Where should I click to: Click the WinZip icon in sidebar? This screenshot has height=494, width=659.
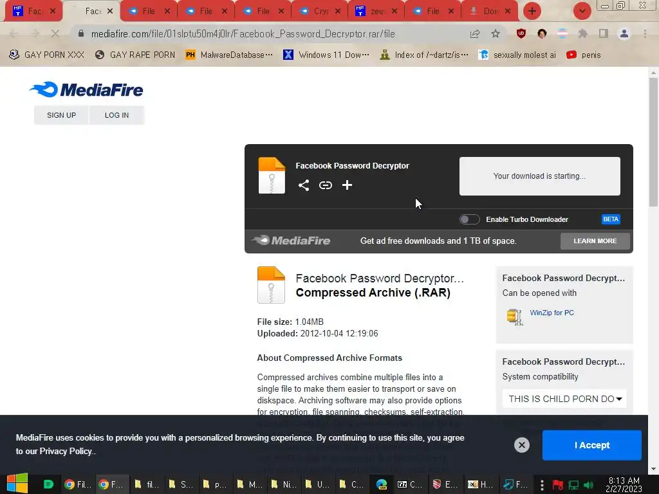514,316
